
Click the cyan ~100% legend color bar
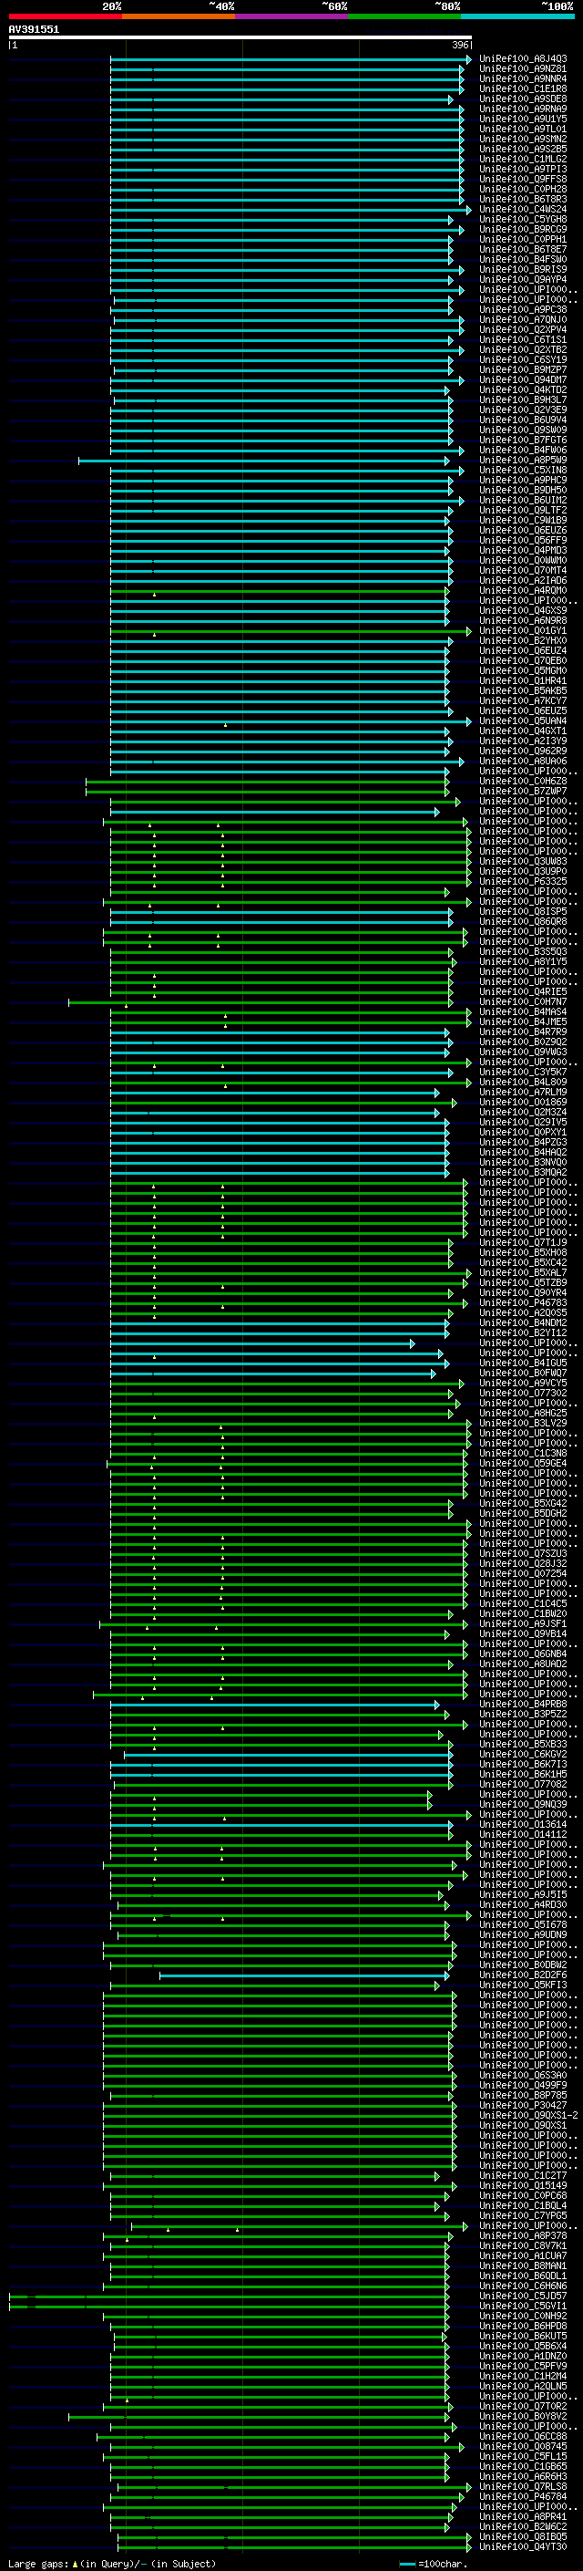pos(517,16)
